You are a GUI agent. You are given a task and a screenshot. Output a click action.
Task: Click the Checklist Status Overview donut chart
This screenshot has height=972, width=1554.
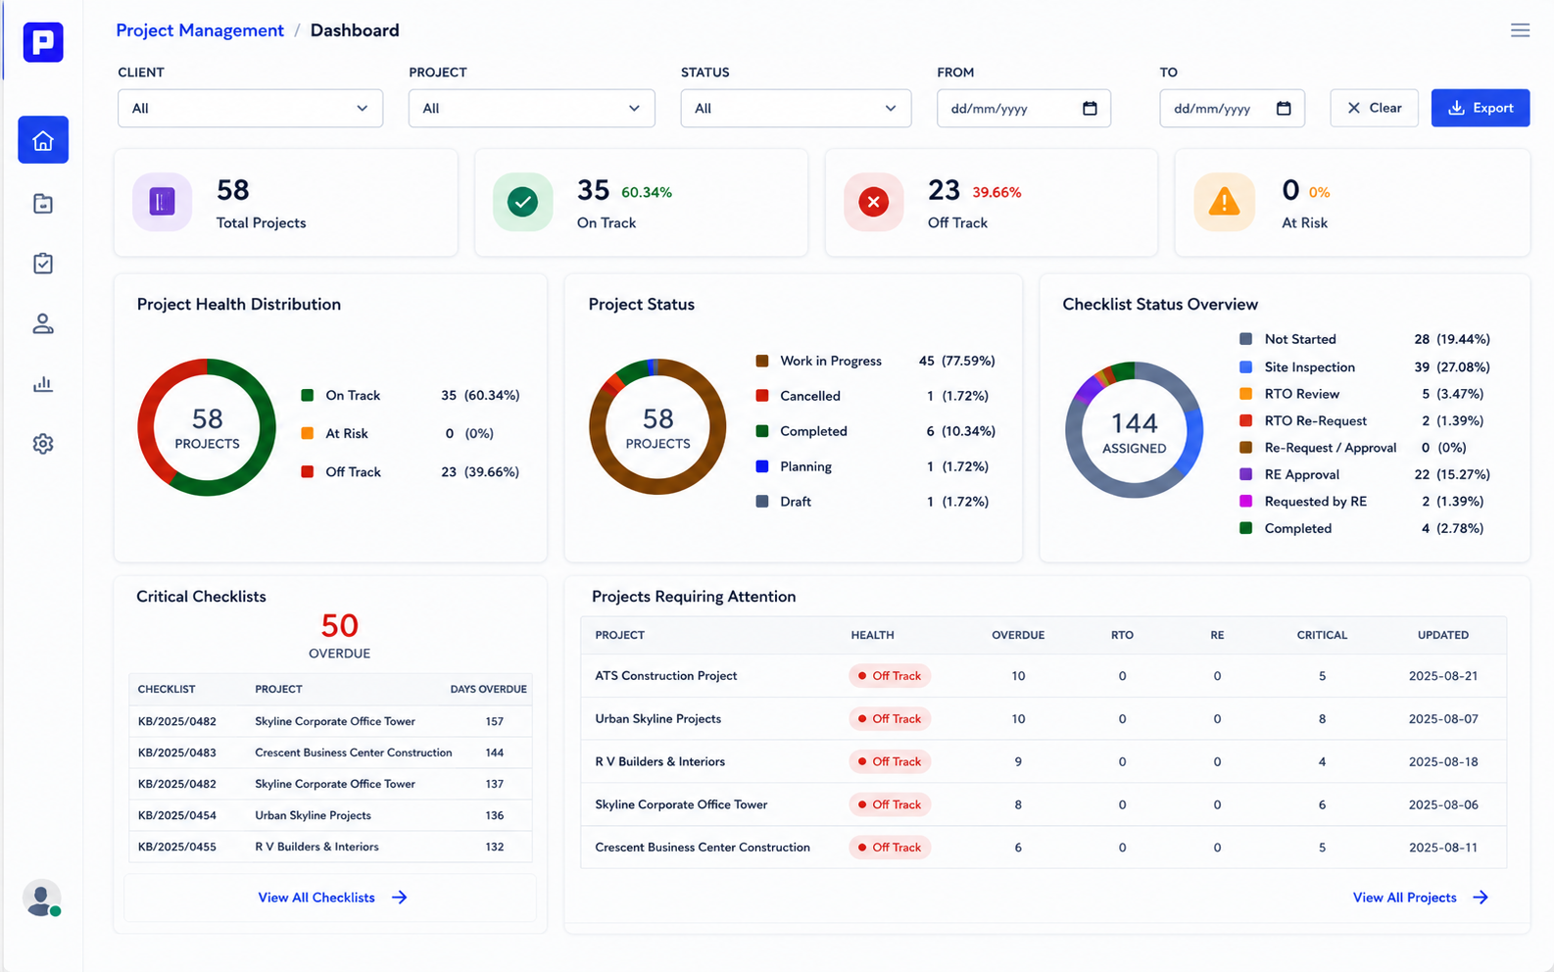click(x=1135, y=430)
